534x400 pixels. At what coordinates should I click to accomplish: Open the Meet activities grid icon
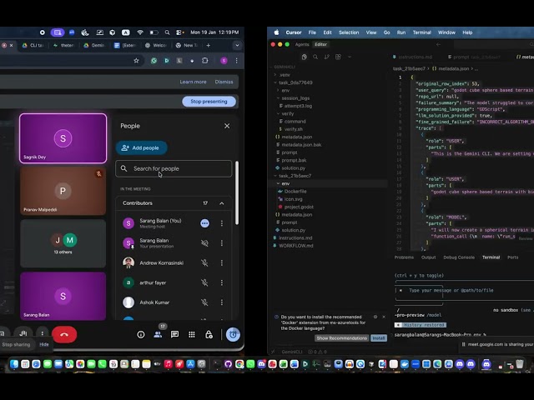click(192, 334)
